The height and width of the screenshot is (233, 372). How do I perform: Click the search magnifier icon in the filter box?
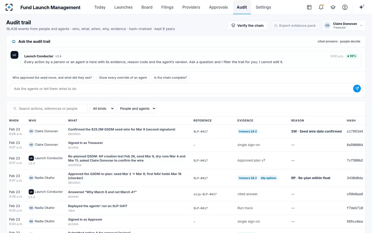tap(15, 108)
